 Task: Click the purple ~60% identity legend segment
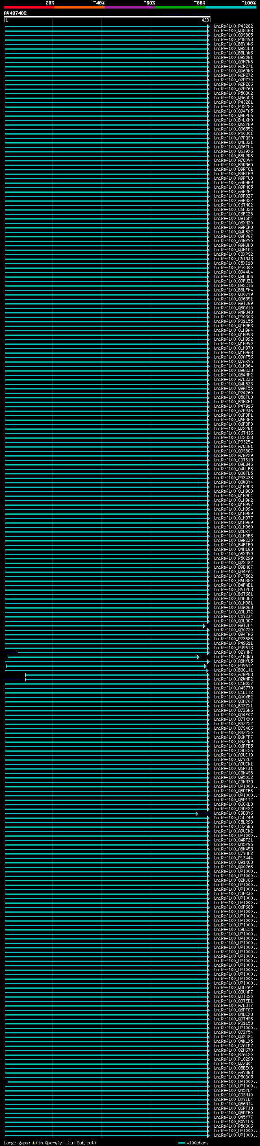point(130,7)
